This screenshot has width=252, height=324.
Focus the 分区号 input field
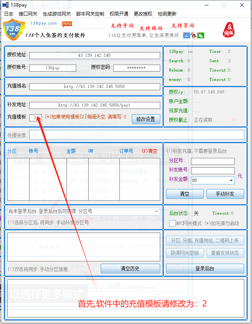pos(213,161)
